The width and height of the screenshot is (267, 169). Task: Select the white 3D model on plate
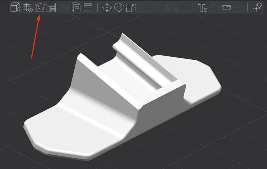[122, 97]
